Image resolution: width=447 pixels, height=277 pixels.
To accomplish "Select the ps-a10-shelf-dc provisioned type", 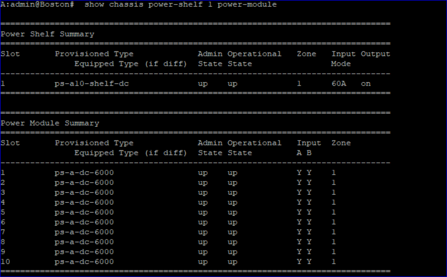I will [x=91, y=84].
